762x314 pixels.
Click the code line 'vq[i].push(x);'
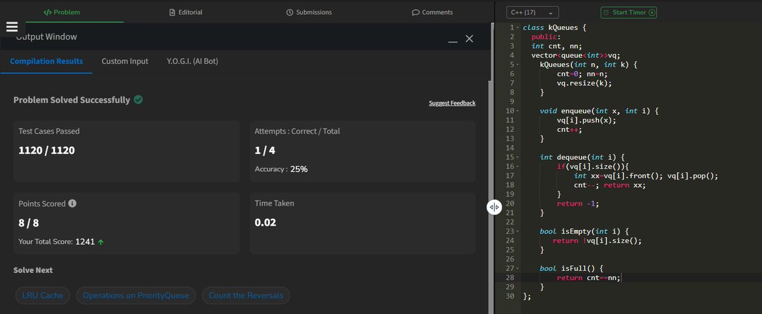pyautogui.click(x=587, y=121)
